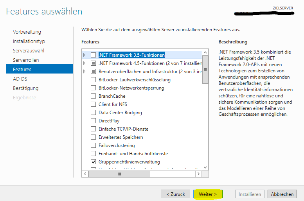Check the Failoverclustering checkbox

[93, 145]
